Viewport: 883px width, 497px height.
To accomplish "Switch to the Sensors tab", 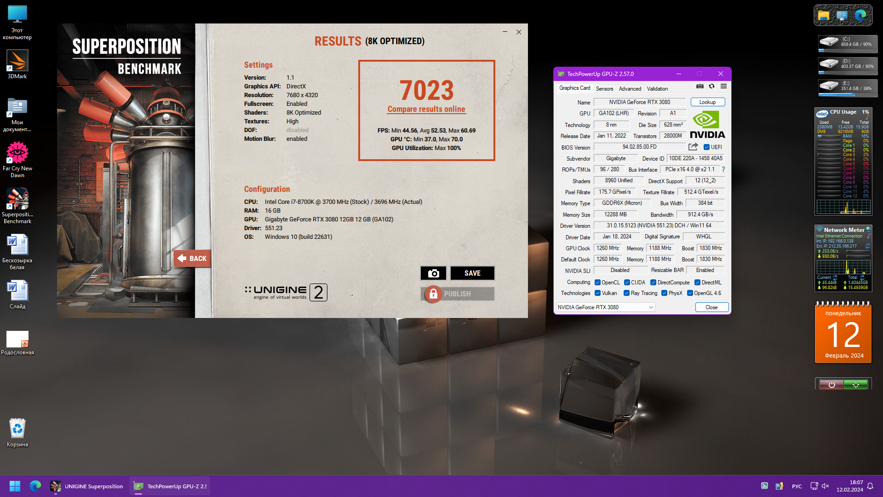I will coord(604,88).
